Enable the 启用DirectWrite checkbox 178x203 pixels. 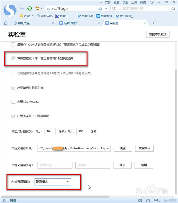coord(13,102)
